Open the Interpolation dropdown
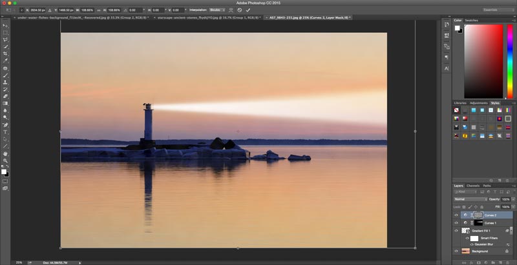 pyautogui.click(x=217, y=10)
